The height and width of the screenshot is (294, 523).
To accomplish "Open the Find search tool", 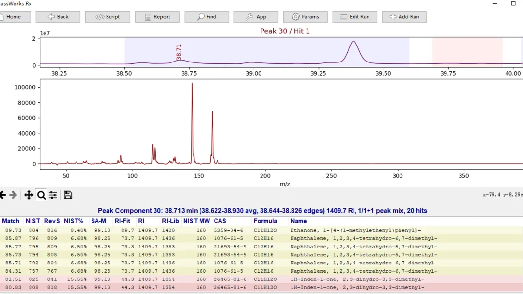I will [x=206, y=17].
